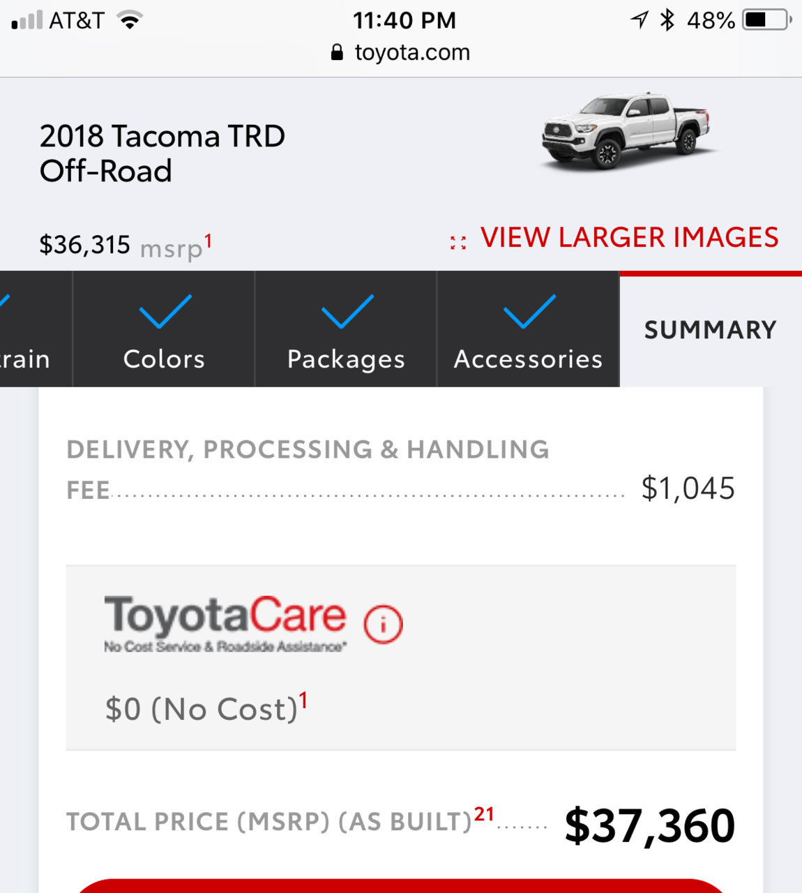The width and height of the screenshot is (802, 893).
Task: Tap the white Tacoma truck thumbnail
Action: click(x=626, y=131)
